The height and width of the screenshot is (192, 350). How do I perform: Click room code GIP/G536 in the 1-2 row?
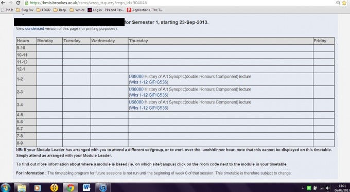coord(158,82)
